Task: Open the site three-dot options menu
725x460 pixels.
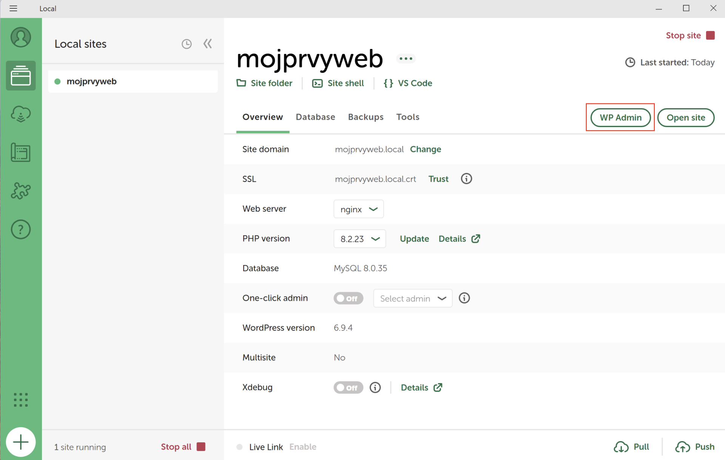Action: pyautogui.click(x=406, y=58)
